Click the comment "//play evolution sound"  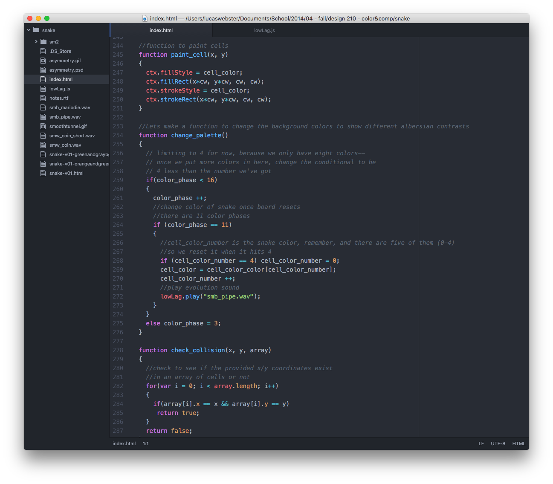(x=200, y=287)
